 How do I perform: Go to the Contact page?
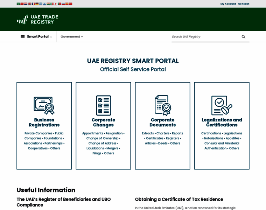click(244, 4)
